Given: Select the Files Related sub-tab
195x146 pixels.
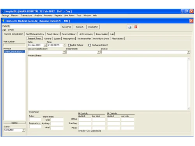Looking at the screenshot, I should [x=117, y=39].
